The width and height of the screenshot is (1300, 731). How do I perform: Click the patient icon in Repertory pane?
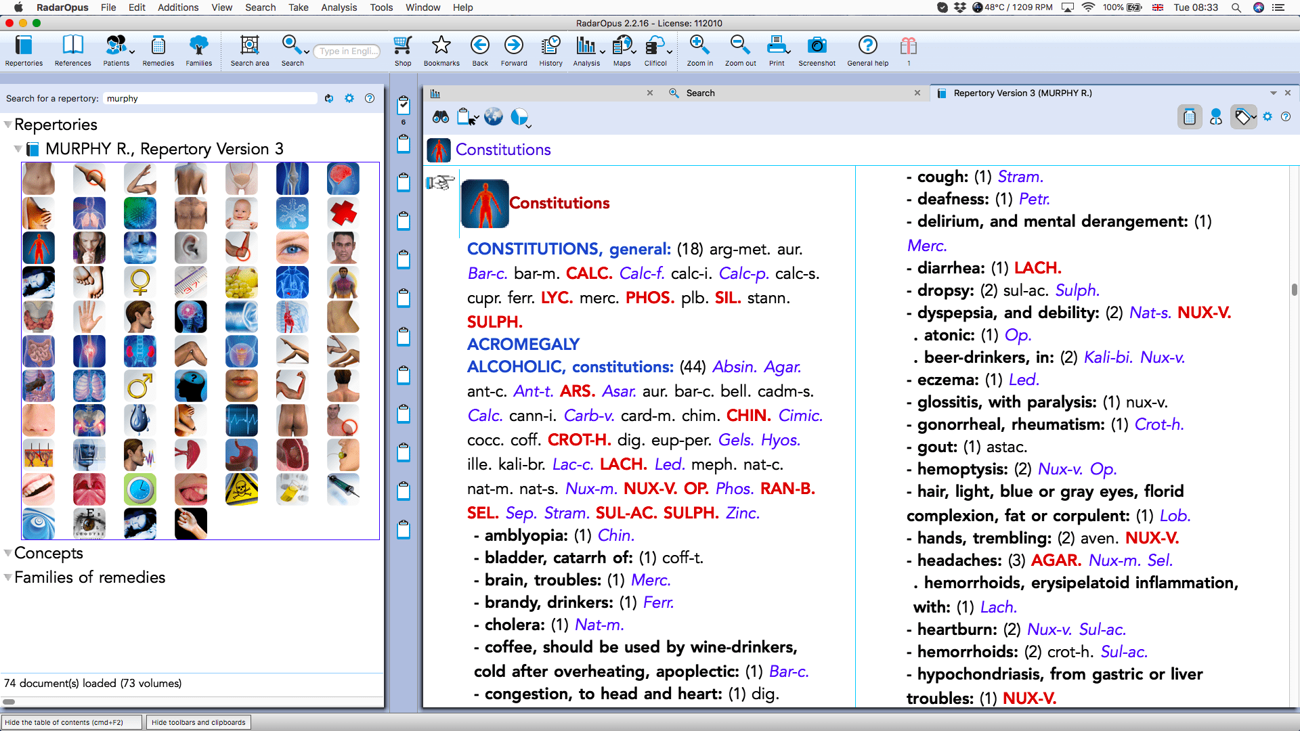click(1216, 117)
